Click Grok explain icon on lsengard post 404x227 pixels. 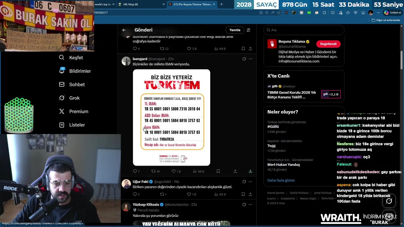click(244, 59)
